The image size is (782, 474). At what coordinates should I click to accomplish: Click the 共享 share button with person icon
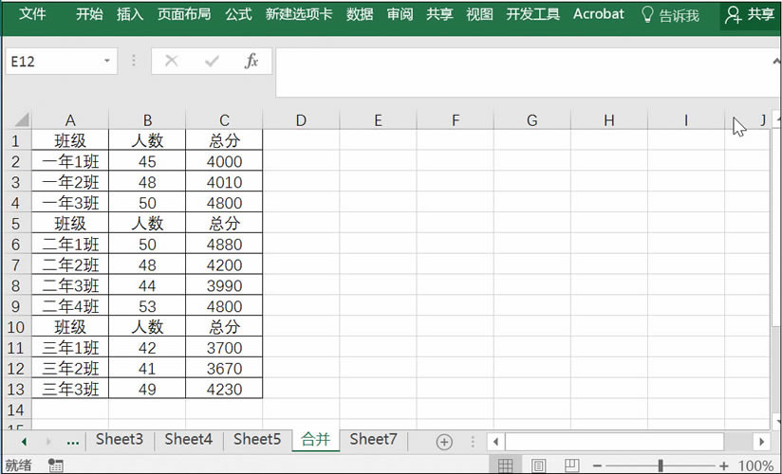pyautogui.click(x=750, y=15)
